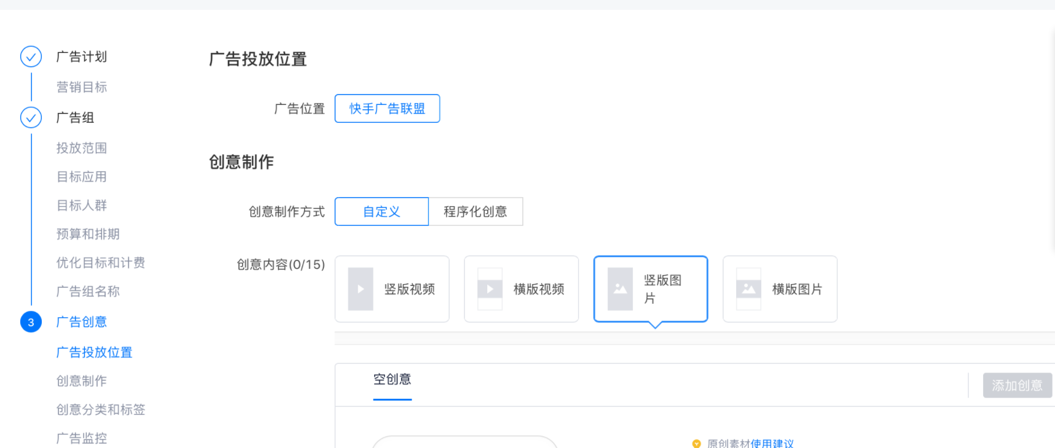Switch to the 空创意 tab
This screenshot has width=1055, height=448.
coord(393,380)
